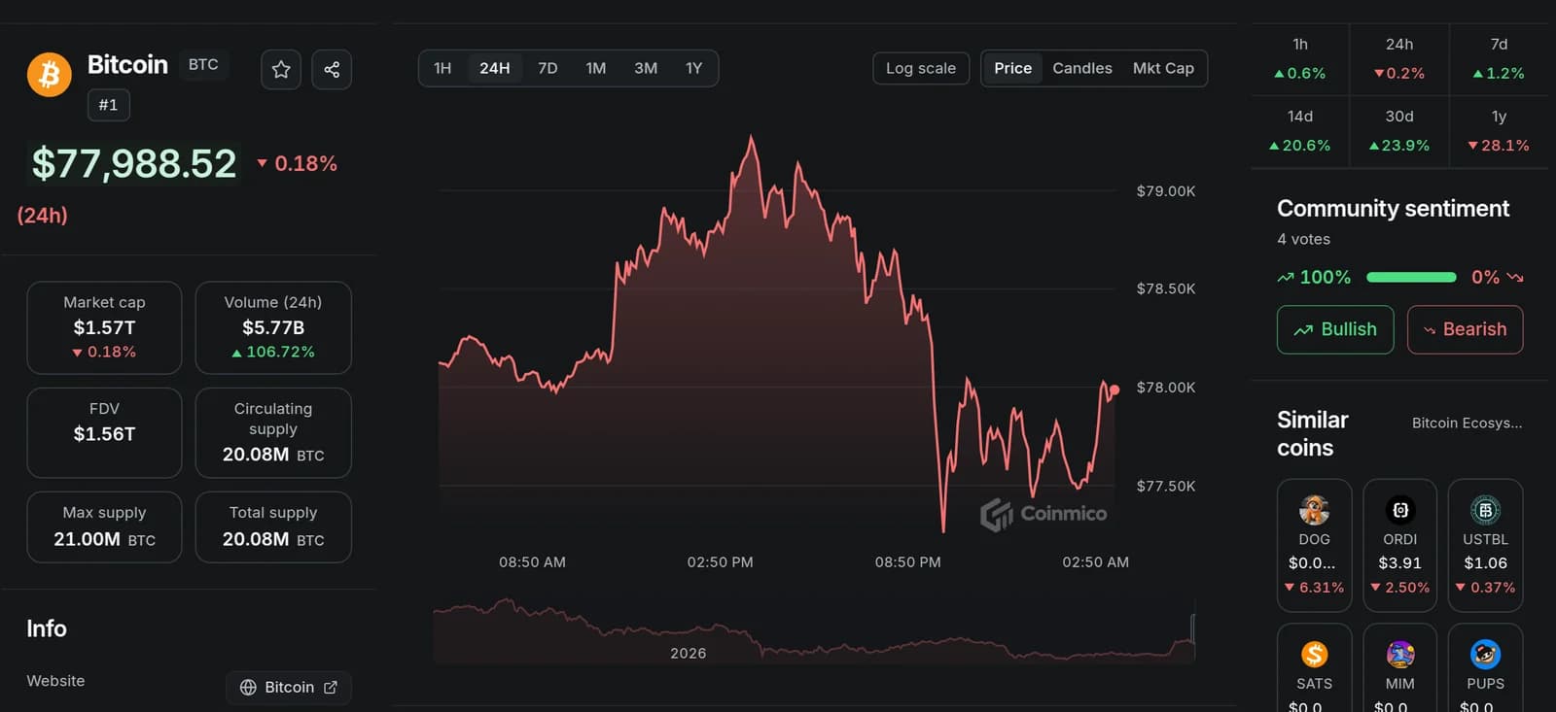Click the 02:50 PM time axis label
The height and width of the screenshot is (712, 1556).
click(720, 561)
